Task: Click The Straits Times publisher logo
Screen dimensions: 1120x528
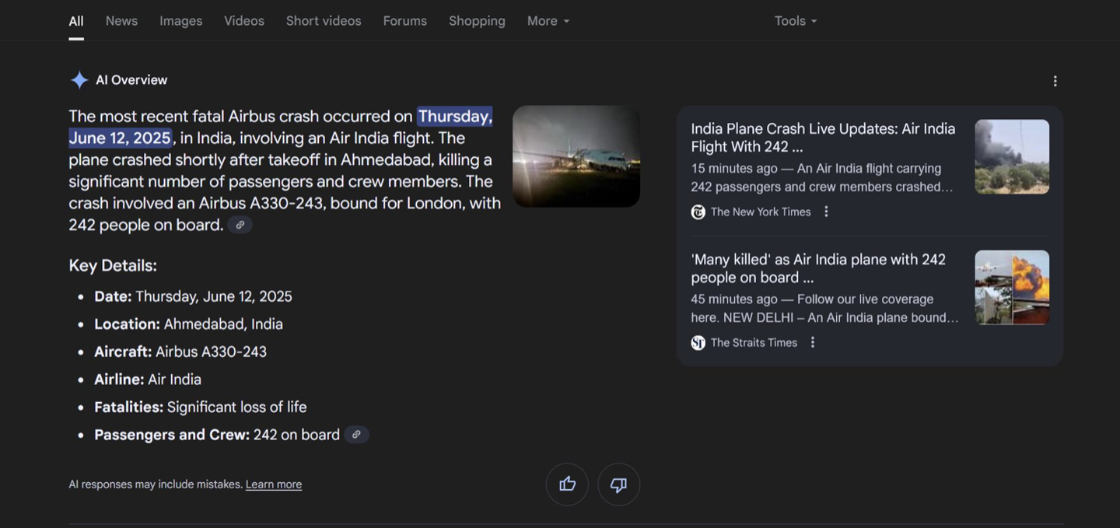Action: click(x=698, y=343)
